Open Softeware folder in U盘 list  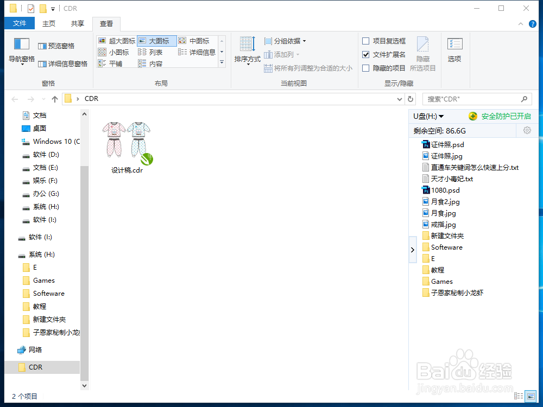click(x=442, y=247)
